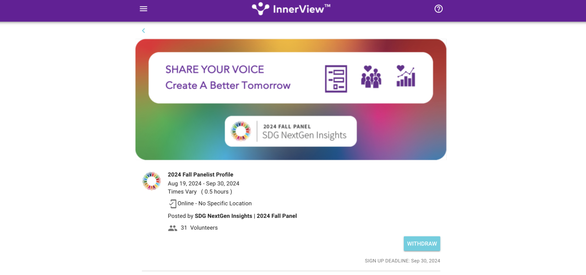This screenshot has height=275, width=586.
Task: Click the survey form icon in banner
Action: click(336, 79)
